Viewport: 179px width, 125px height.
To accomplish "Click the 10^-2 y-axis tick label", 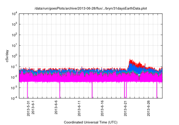I will (14, 77).
